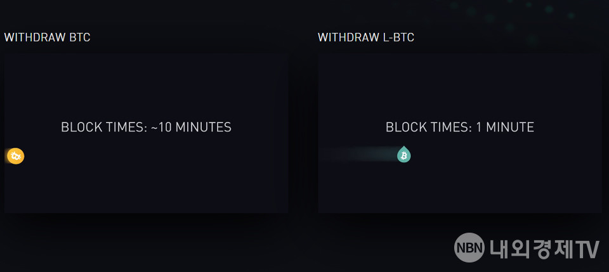609x272 pixels.
Task: Click the gray NBN circular logo
Action: click(469, 248)
